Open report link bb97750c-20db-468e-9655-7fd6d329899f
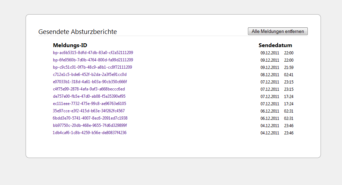The height and width of the screenshot is (185, 342). pyautogui.click(x=90, y=125)
